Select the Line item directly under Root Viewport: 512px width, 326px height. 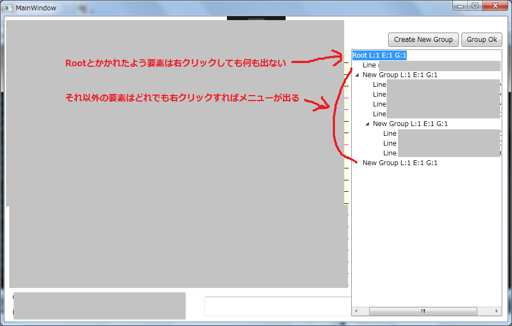[369, 65]
